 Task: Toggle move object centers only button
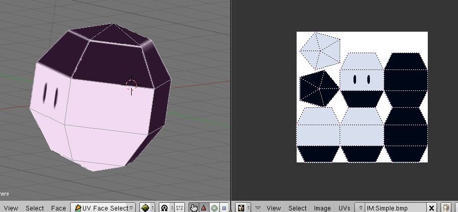(x=180, y=208)
